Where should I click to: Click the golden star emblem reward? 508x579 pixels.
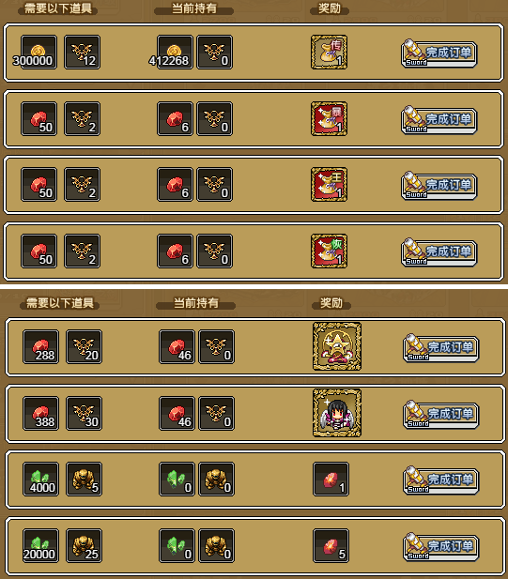coord(337,346)
